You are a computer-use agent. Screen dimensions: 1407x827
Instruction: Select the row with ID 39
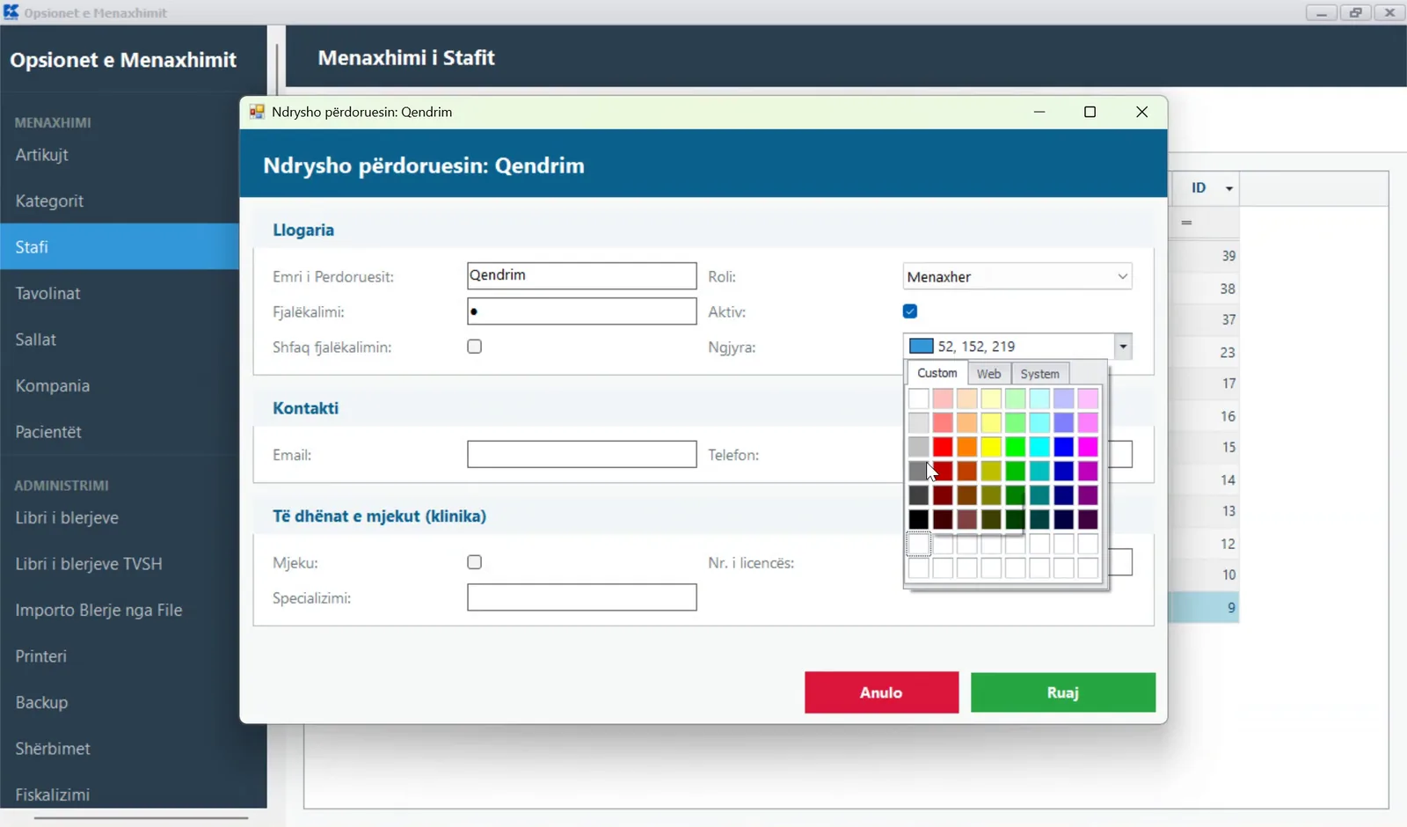pos(1205,256)
